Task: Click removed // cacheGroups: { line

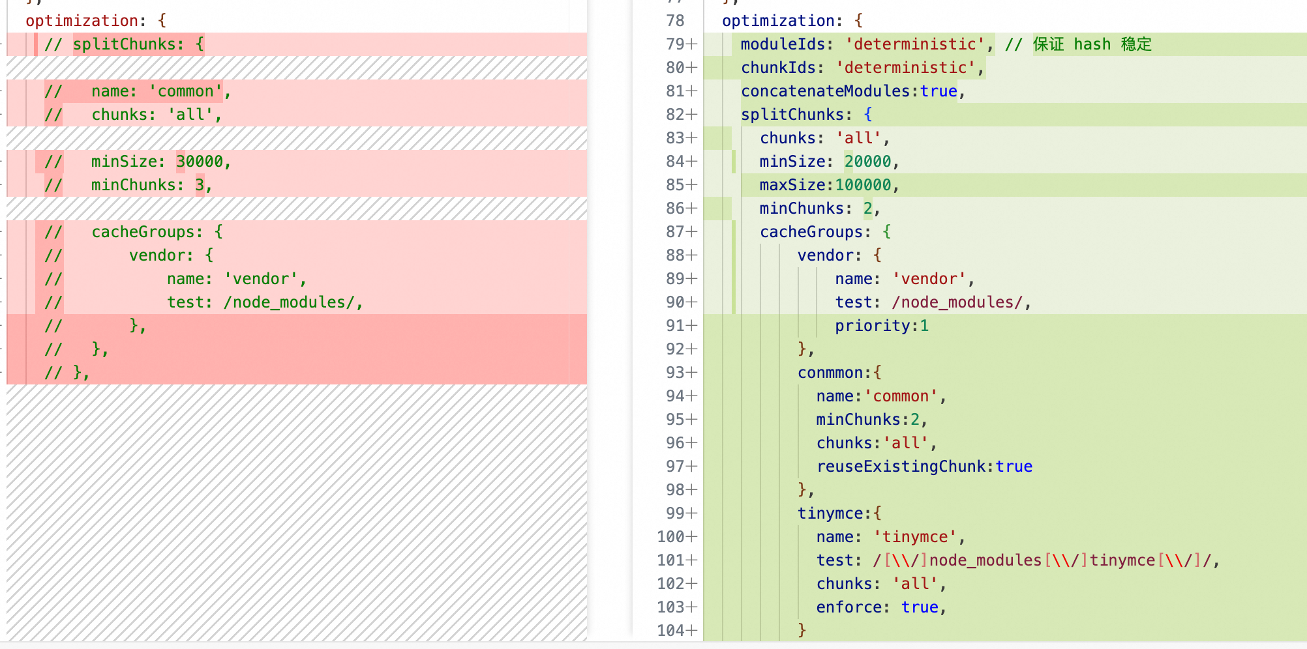Action: point(134,232)
